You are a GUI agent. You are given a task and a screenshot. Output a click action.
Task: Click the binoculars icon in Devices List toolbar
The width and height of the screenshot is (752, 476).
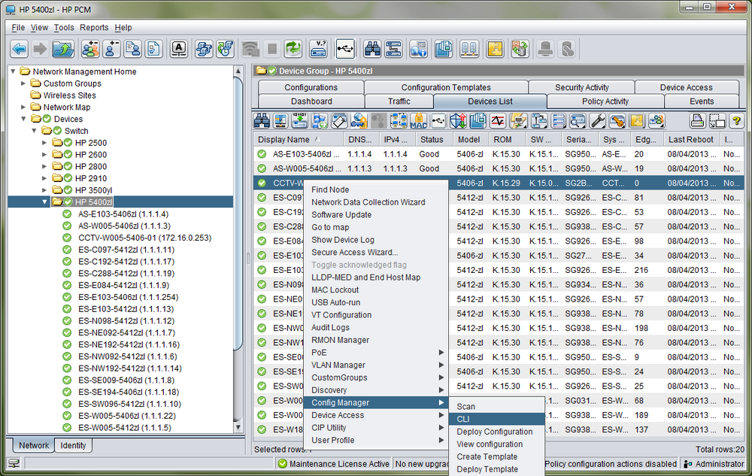(x=262, y=121)
